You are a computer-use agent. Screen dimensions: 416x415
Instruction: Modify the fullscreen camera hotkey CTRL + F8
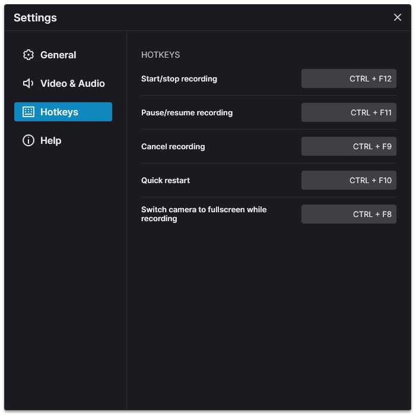pyautogui.click(x=348, y=214)
